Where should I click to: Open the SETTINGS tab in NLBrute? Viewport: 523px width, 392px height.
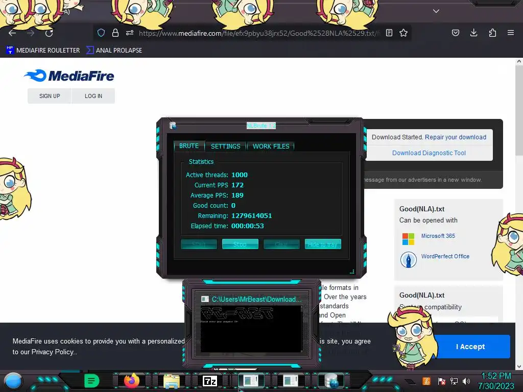(x=225, y=146)
